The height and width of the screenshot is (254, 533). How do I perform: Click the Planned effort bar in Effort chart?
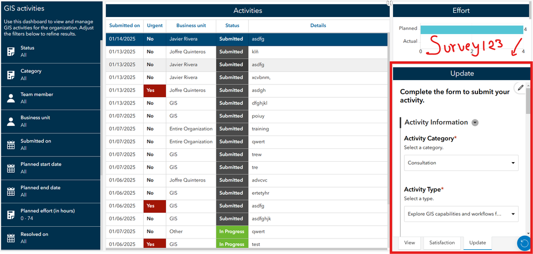click(x=472, y=29)
